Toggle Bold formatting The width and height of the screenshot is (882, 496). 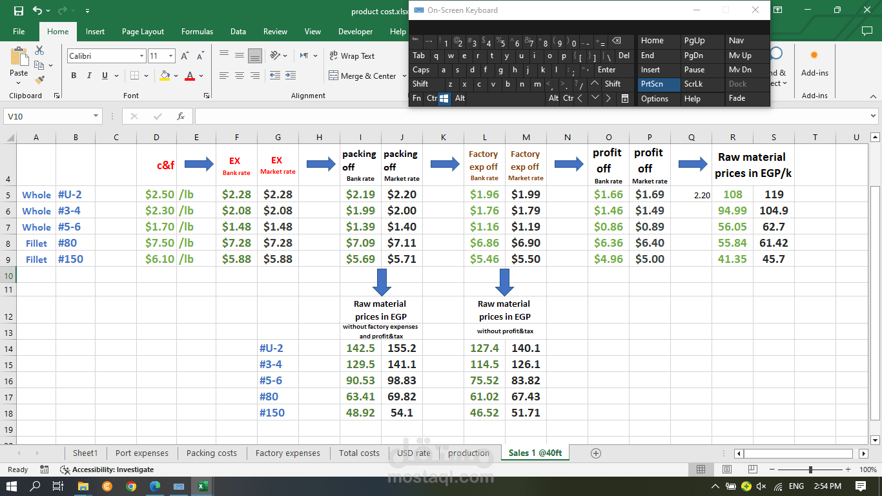pyautogui.click(x=74, y=76)
